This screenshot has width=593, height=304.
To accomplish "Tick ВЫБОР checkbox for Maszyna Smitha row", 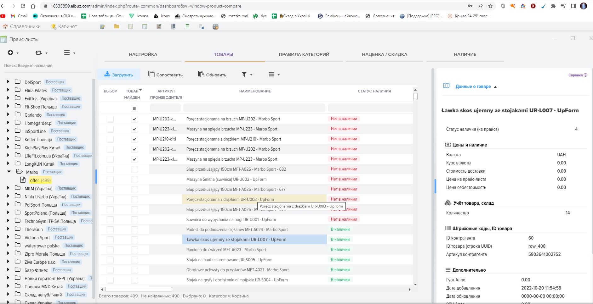I will pyautogui.click(x=110, y=180).
